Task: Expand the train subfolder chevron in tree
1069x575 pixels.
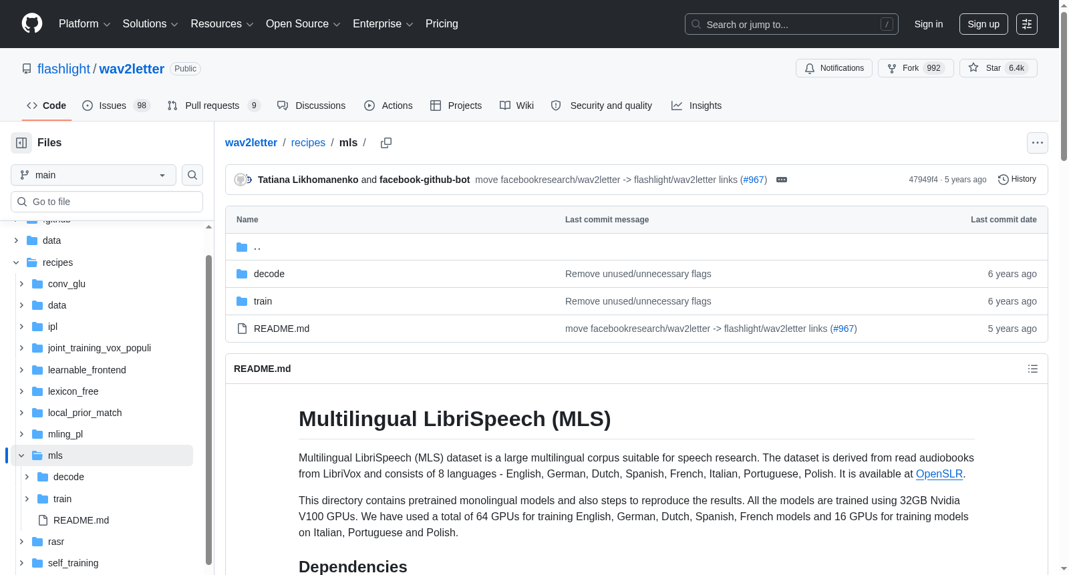Action: pos(27,499)
